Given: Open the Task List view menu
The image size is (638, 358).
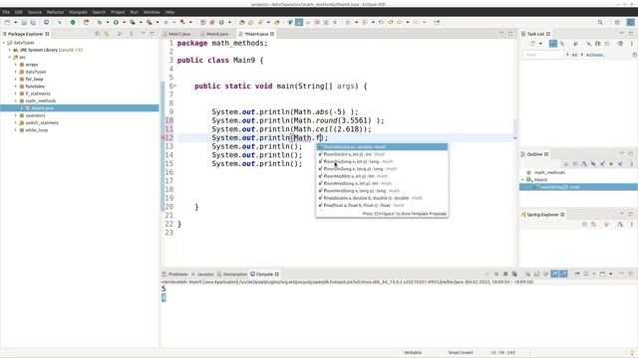Looking at the screenshot, I should click(x=631, y=44).
